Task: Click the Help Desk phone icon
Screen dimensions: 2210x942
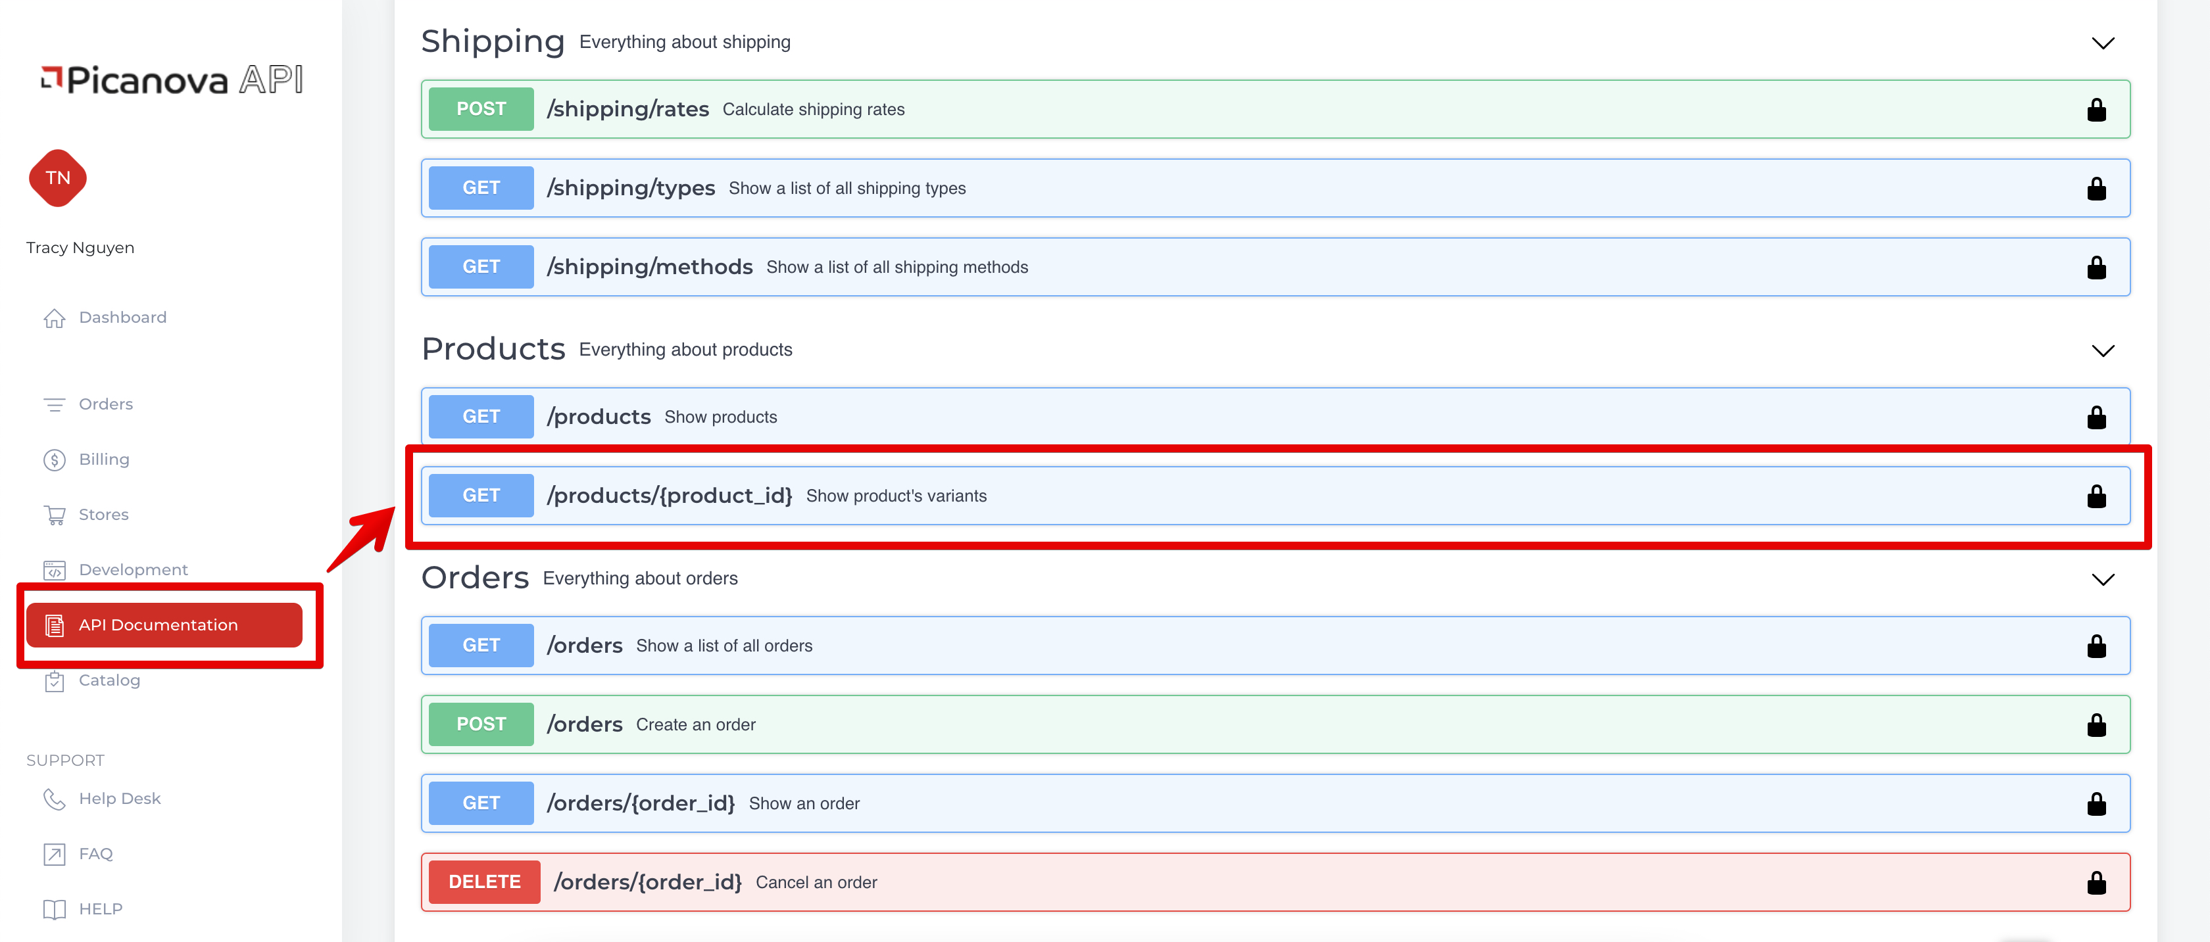Action: click(54, 799)
